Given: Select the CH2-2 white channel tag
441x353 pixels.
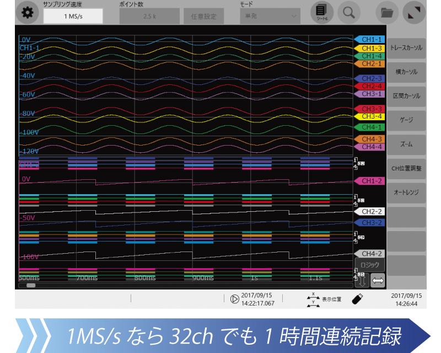Looking at the screenshot, I should (x=369, y=211).
